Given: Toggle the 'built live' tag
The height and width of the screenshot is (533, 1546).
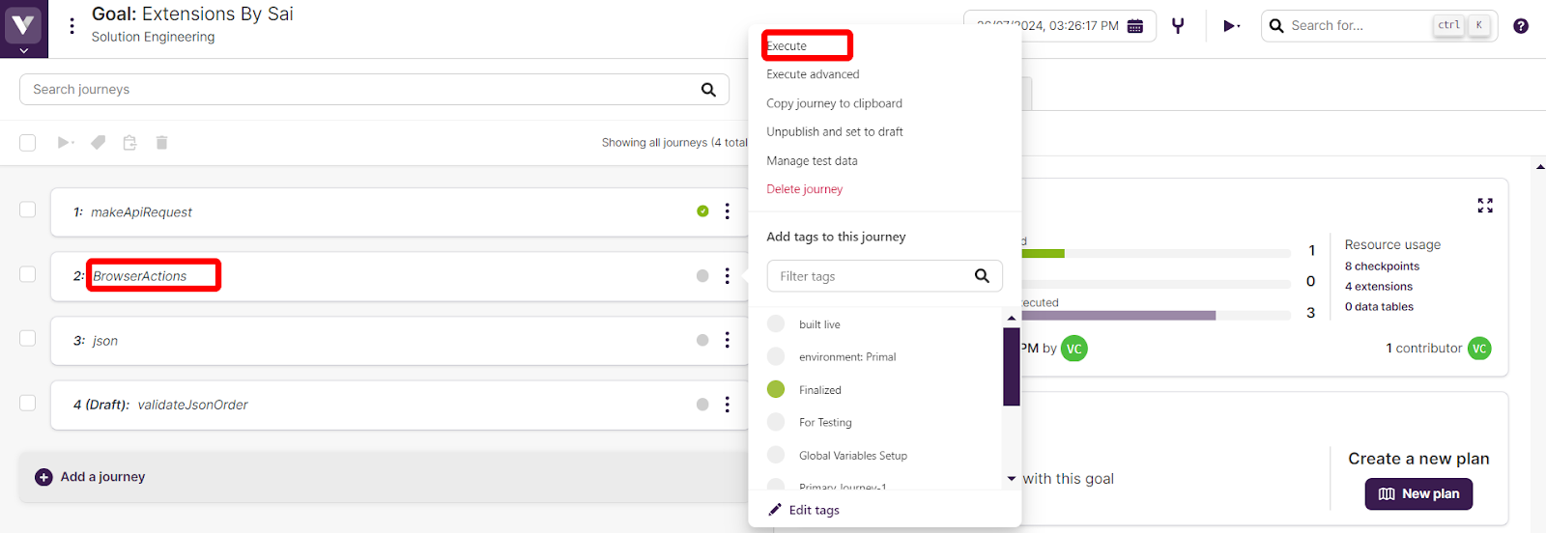Looking at the screenshot, I should [776, 323].
